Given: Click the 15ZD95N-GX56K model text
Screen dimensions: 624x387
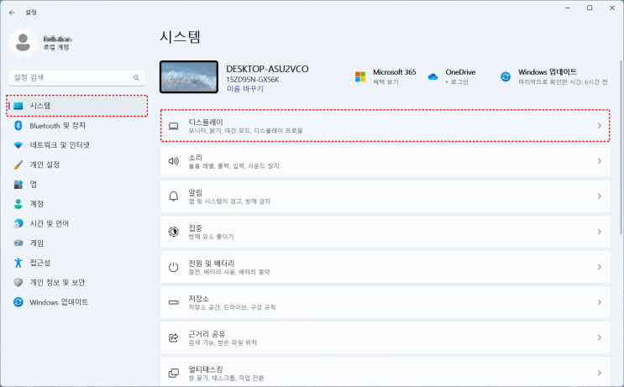Looking at the screenshot, I should pos(253,80).
